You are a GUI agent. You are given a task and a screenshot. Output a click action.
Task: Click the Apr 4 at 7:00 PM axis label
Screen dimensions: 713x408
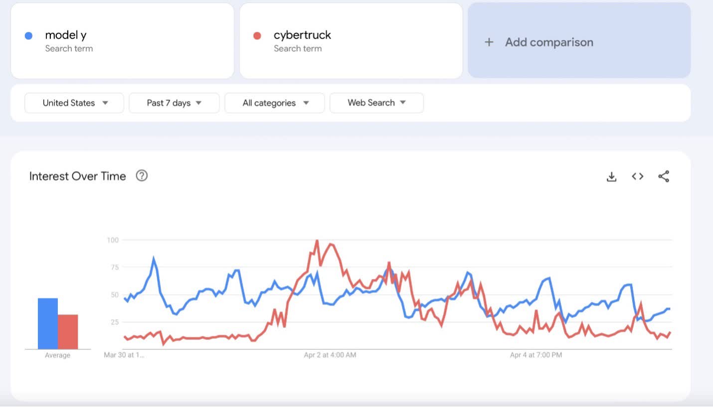click(x=536, y=355)
